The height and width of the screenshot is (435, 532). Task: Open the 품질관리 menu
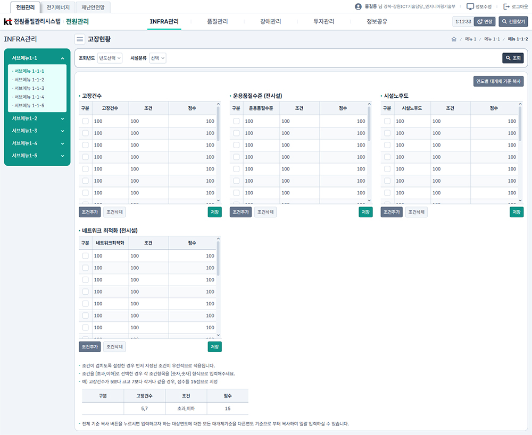pos(217,22)
